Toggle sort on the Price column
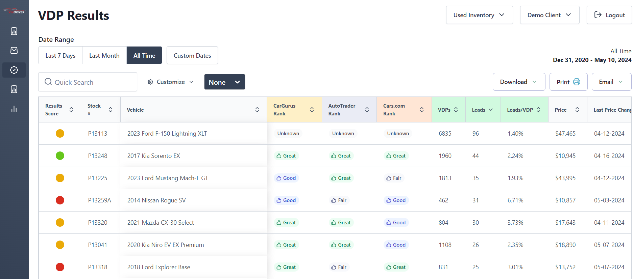Viewport: 633px width, 279px height. (577, 110)
